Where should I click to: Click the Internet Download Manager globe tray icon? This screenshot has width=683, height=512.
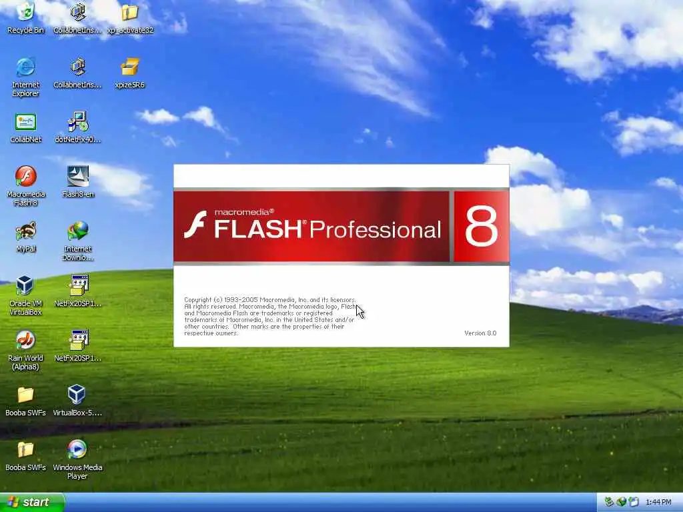click(x=621, y=502)
